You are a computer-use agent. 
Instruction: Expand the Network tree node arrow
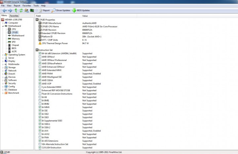pos(3,71)
